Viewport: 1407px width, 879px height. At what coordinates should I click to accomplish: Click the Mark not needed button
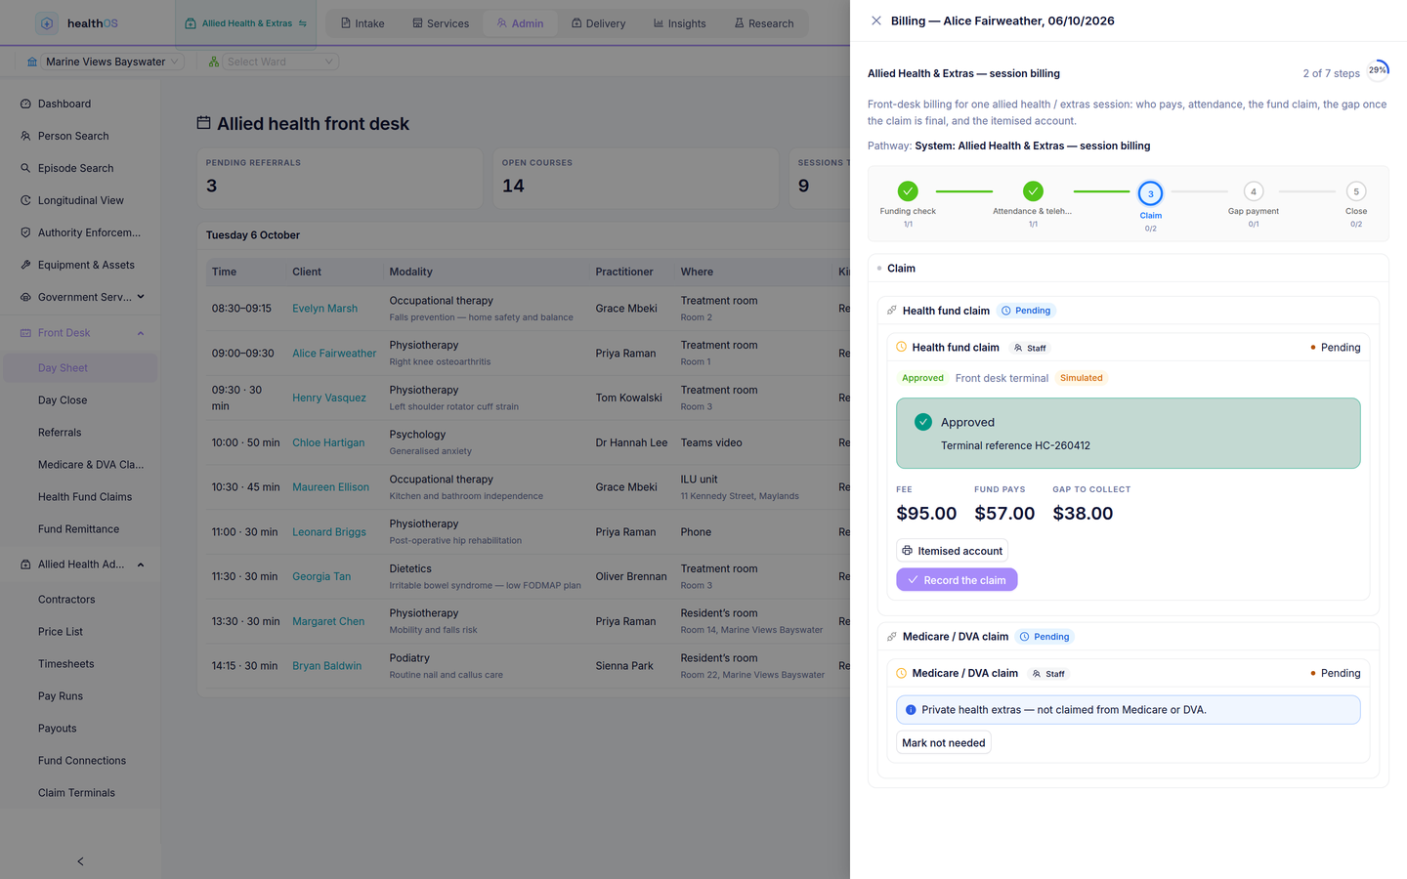tap(944, 743)
